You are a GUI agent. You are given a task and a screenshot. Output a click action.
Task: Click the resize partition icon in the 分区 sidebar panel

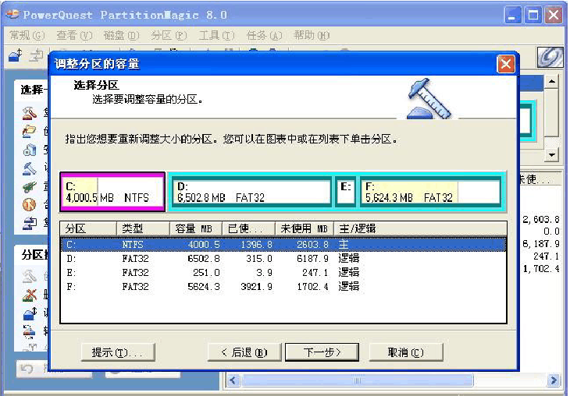pyautogui.click(x=30, y=313)
